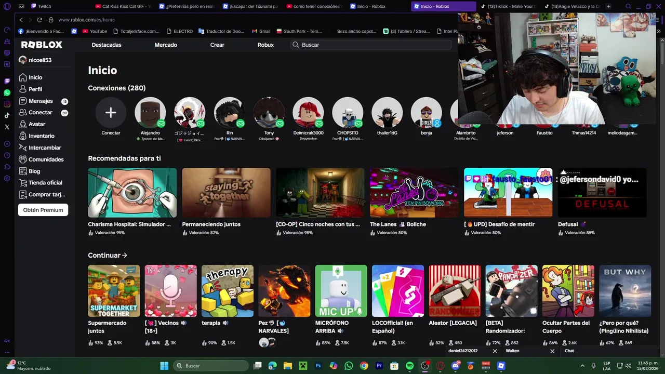Expand the Continuar section arrow

124,255
